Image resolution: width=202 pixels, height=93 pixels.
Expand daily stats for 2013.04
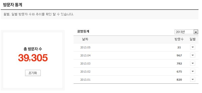tap(193, 55)
